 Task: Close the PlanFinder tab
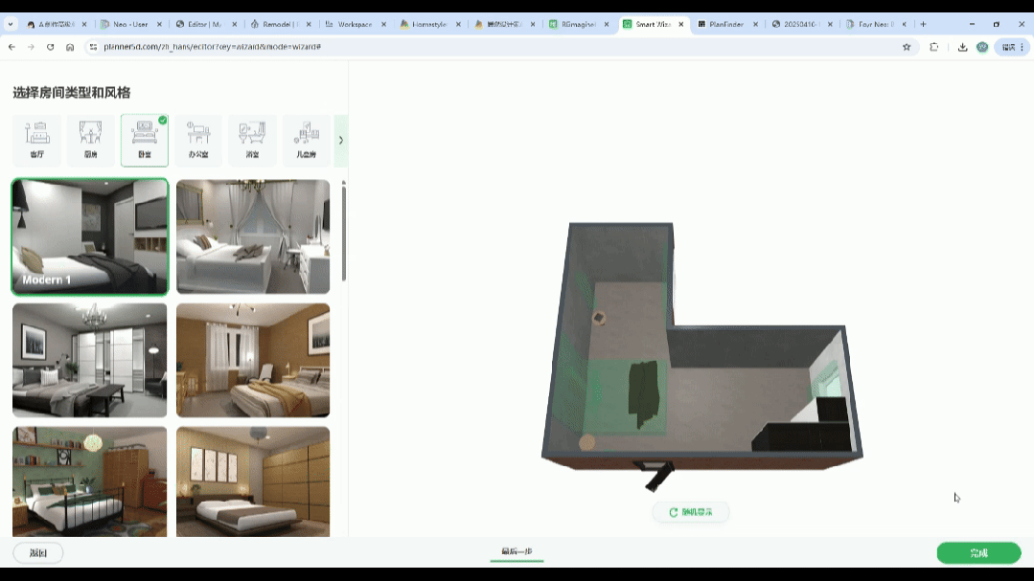point(756,24)
